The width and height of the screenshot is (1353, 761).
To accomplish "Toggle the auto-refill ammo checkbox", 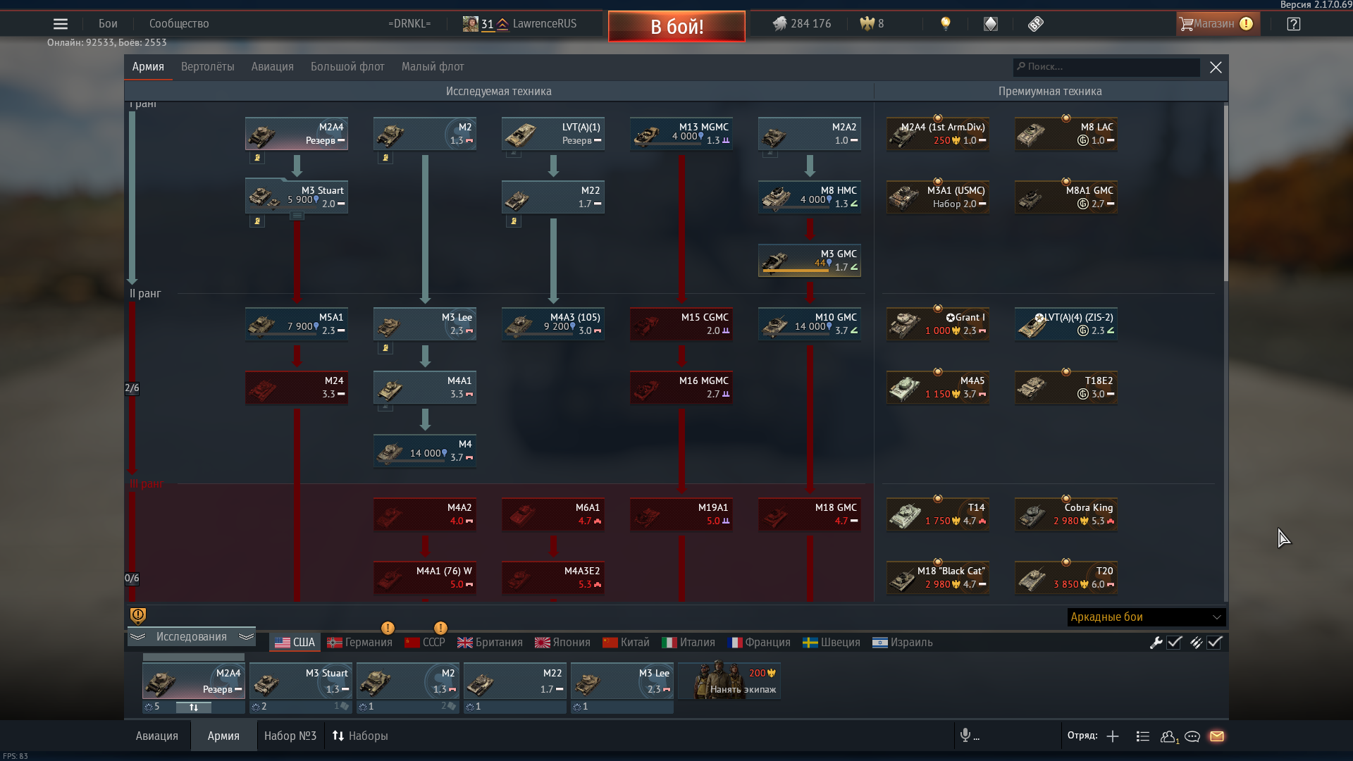I will (1214, 642).
